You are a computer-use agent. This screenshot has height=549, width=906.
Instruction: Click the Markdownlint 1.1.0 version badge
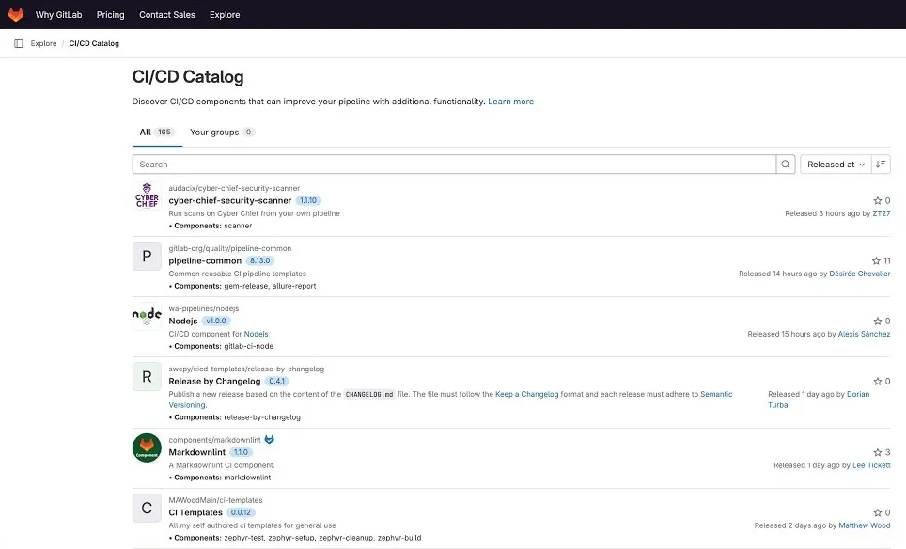[241, 452]
